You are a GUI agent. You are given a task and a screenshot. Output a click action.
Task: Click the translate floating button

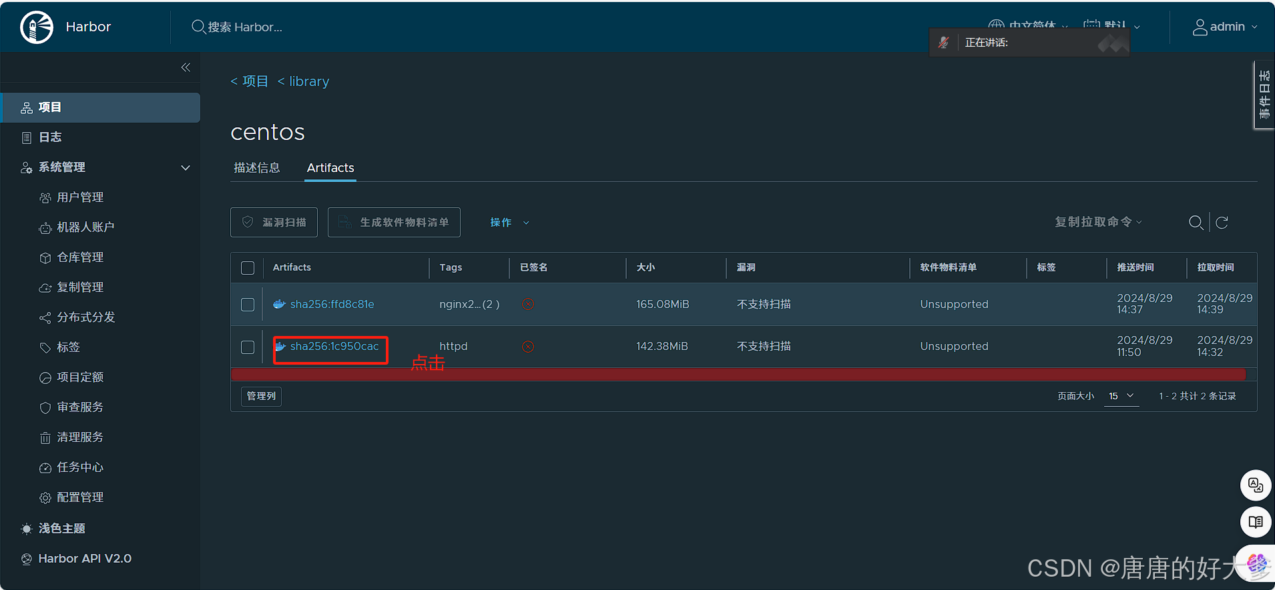1256,485
